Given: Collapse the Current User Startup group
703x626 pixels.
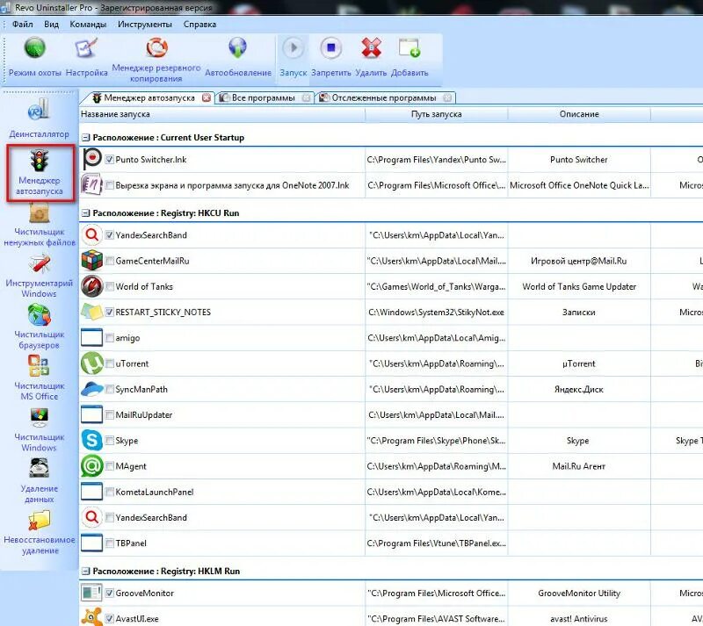Looking at the screenshot, I should [x=85, y=138].
